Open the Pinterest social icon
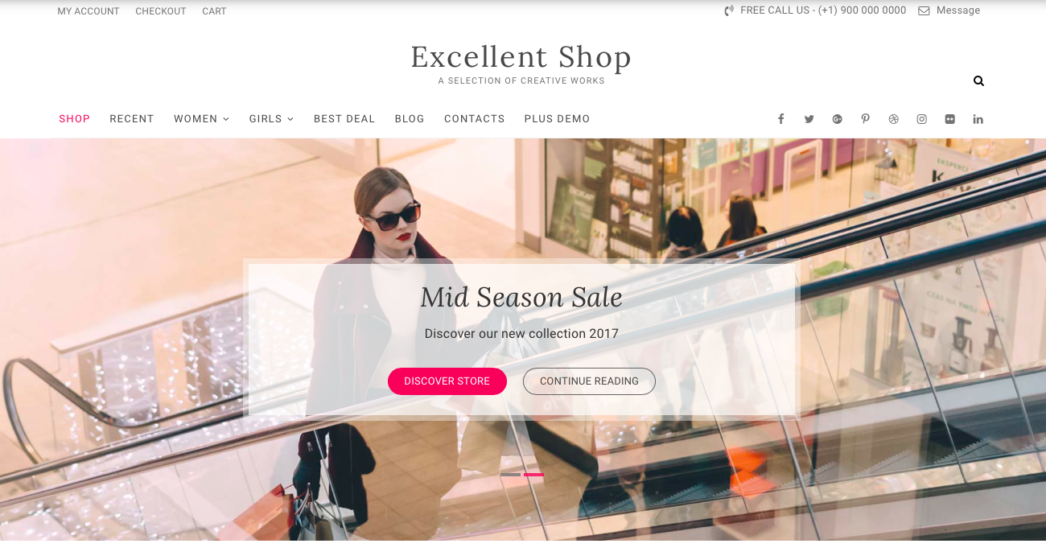1046x560 pixels. [x=865, y=119]
